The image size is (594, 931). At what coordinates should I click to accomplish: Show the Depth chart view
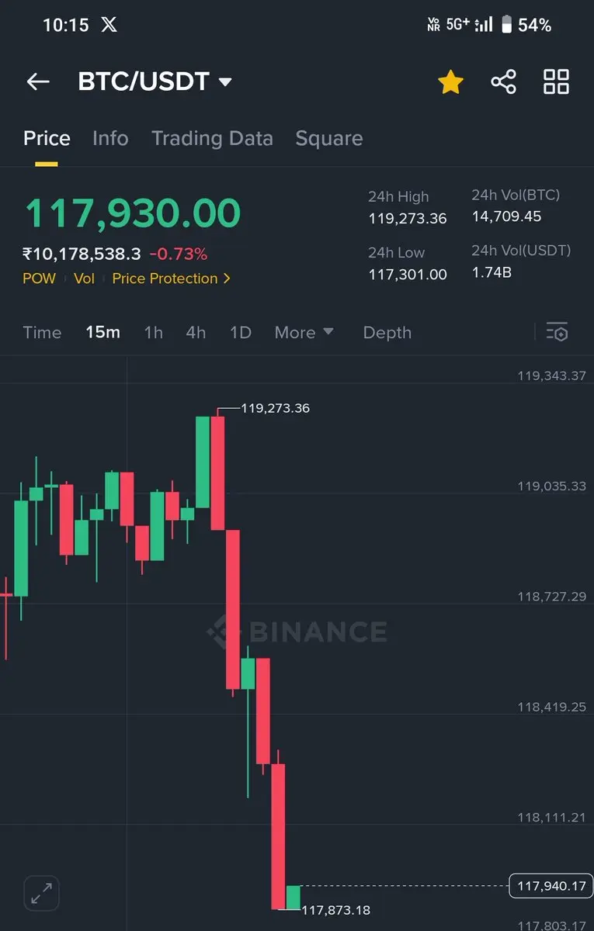(387, 332)
